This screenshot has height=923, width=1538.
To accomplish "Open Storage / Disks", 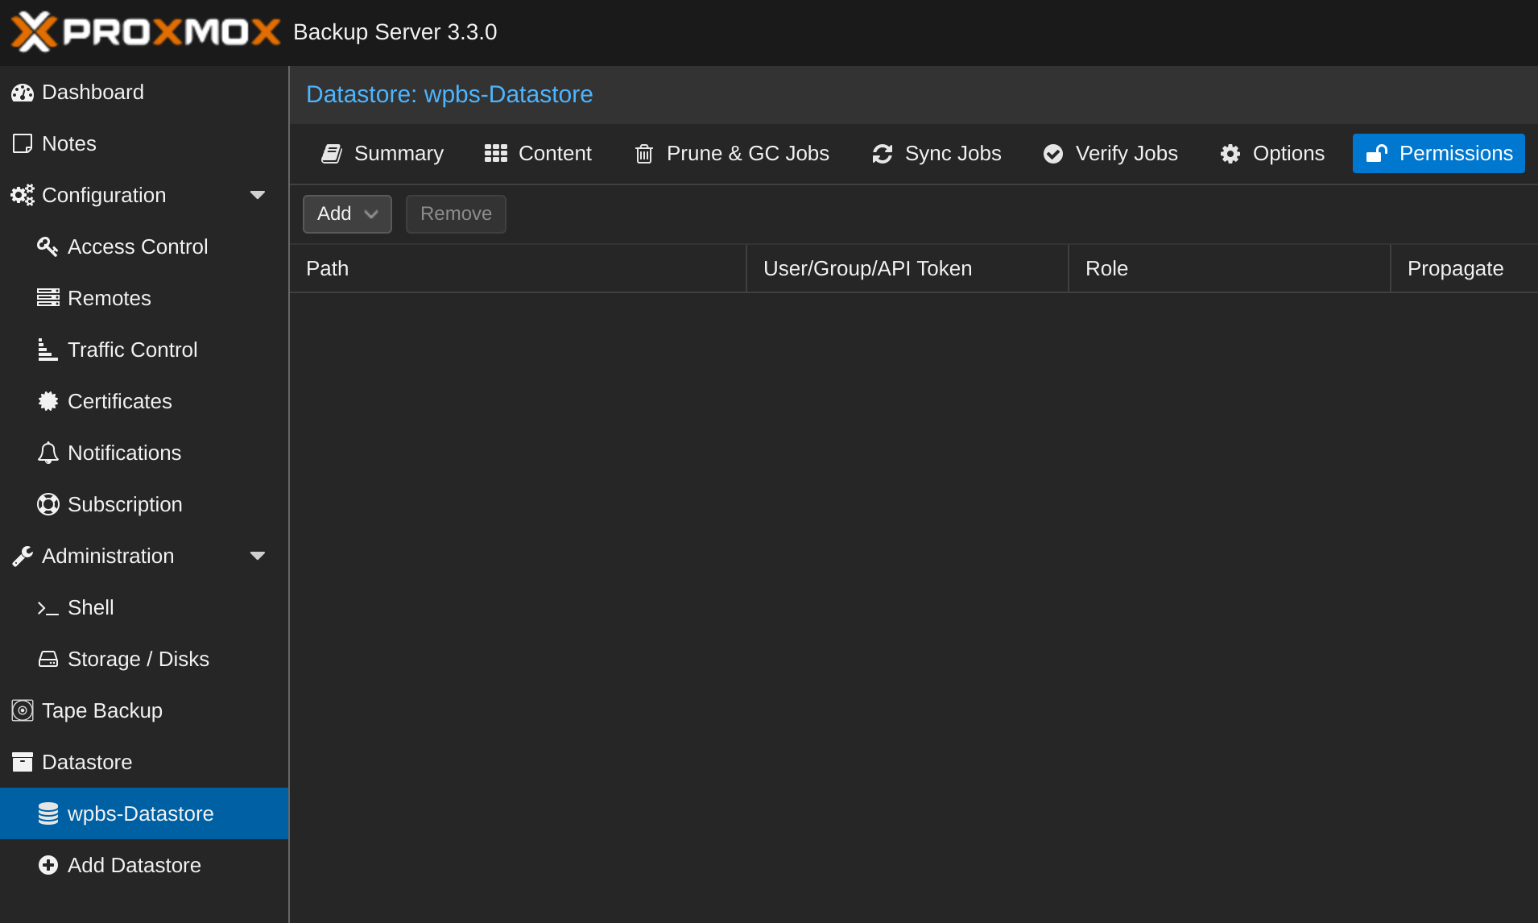I will [144, 659].
